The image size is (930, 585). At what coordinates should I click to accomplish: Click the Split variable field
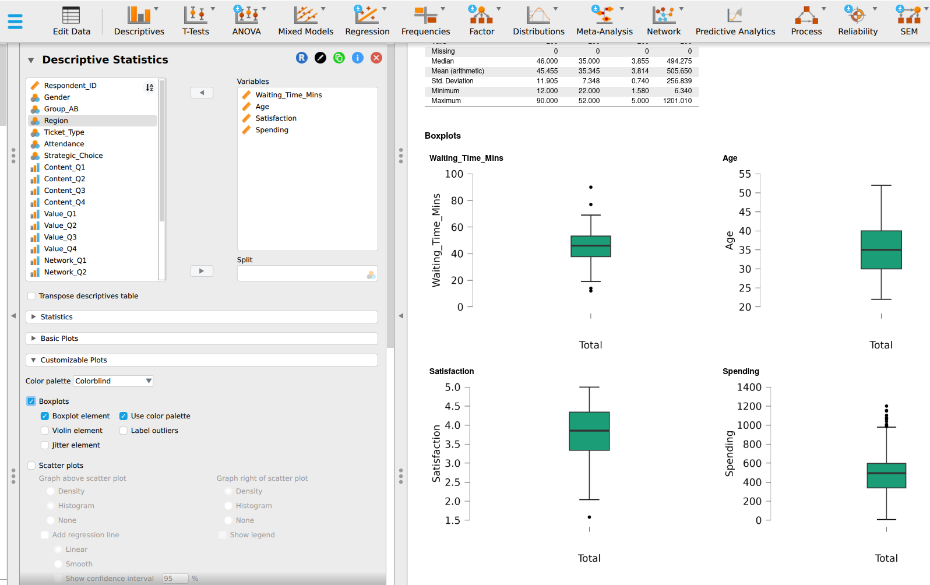(x=308, y=274)
